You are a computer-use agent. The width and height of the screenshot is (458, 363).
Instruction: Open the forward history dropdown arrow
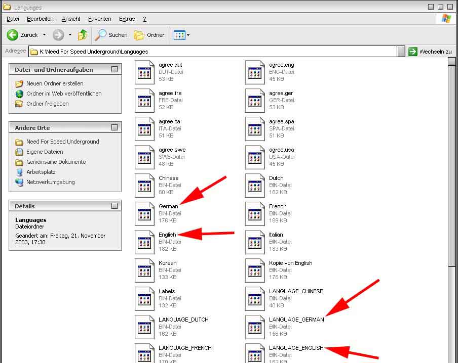(x=70, y=35)
